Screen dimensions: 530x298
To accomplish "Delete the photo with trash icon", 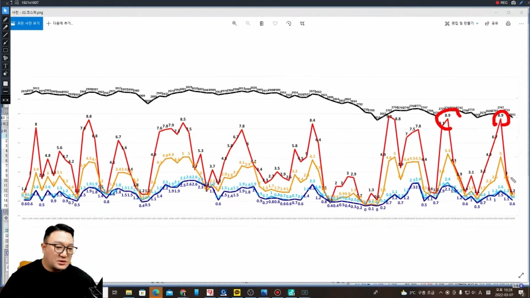I will [261, 24].
